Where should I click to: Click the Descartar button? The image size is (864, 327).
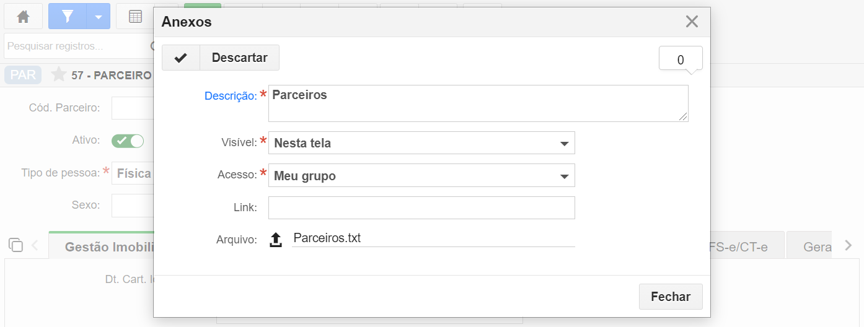pos(240,58)
